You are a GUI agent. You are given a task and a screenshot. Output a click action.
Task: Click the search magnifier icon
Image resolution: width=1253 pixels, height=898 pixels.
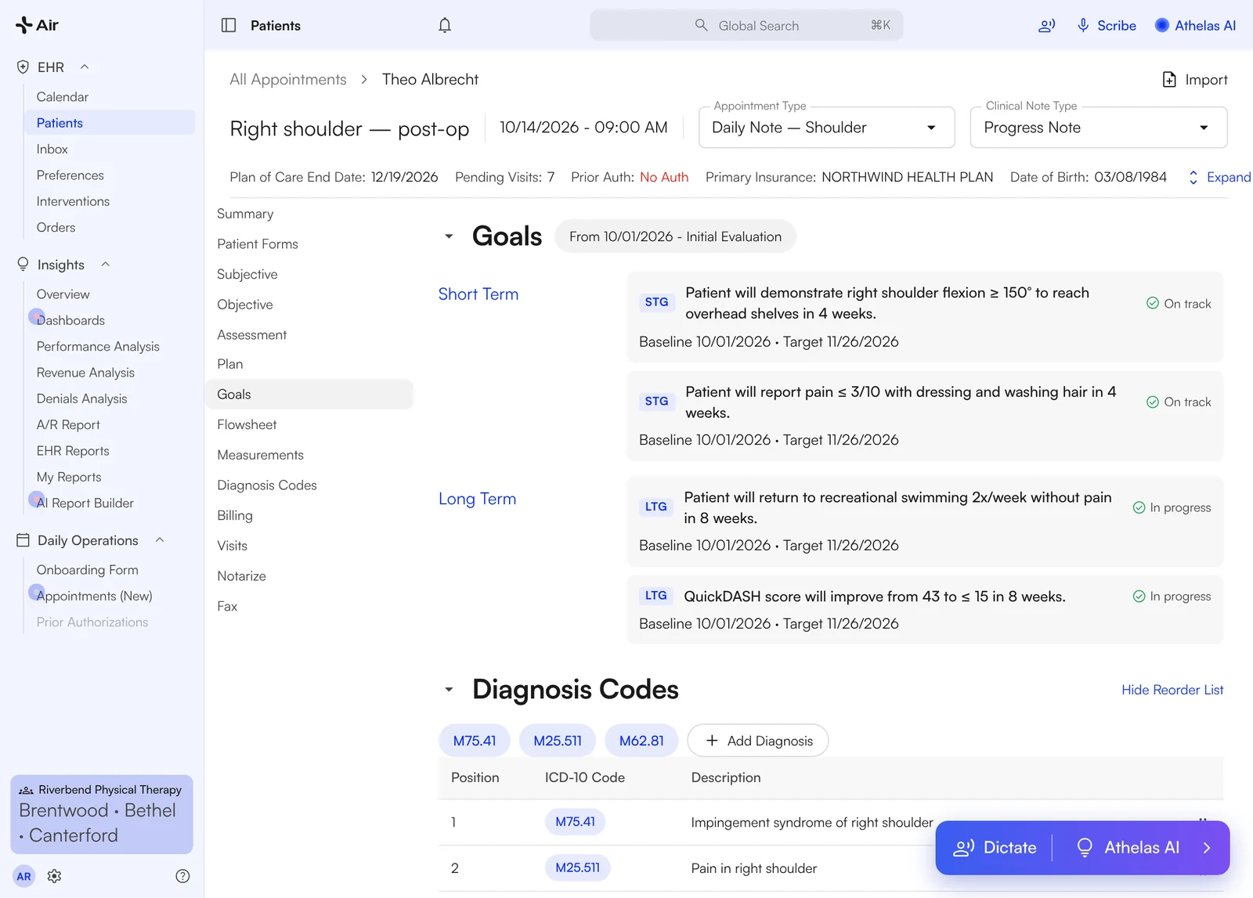[701, 25]
